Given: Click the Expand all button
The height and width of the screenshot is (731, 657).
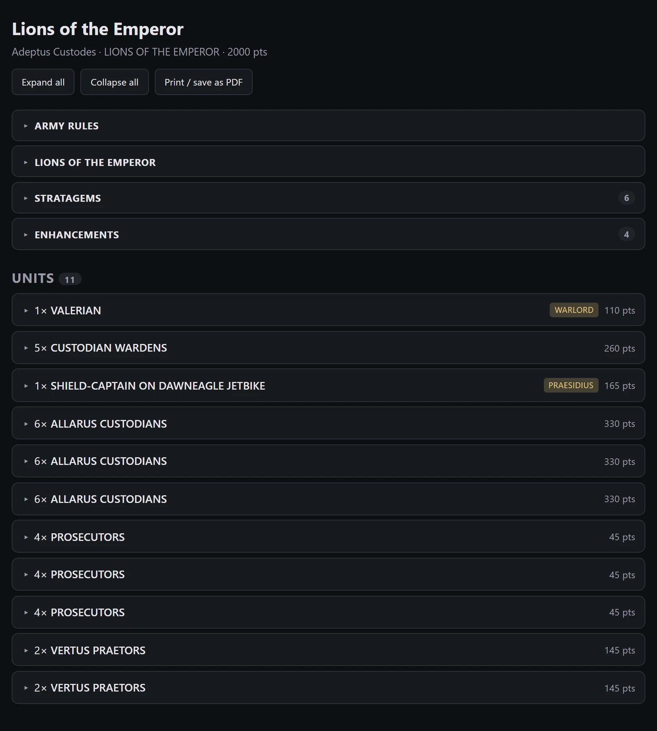Looking at the screenshot, I should 43,82.
